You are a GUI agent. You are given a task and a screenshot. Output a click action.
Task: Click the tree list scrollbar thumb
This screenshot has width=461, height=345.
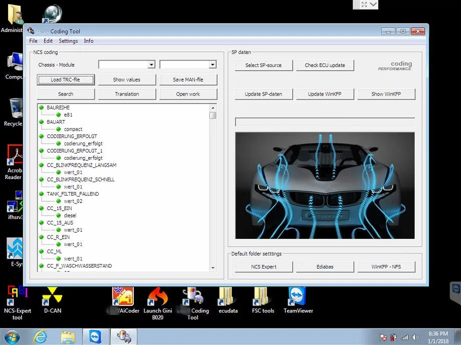tap(213, 115)
